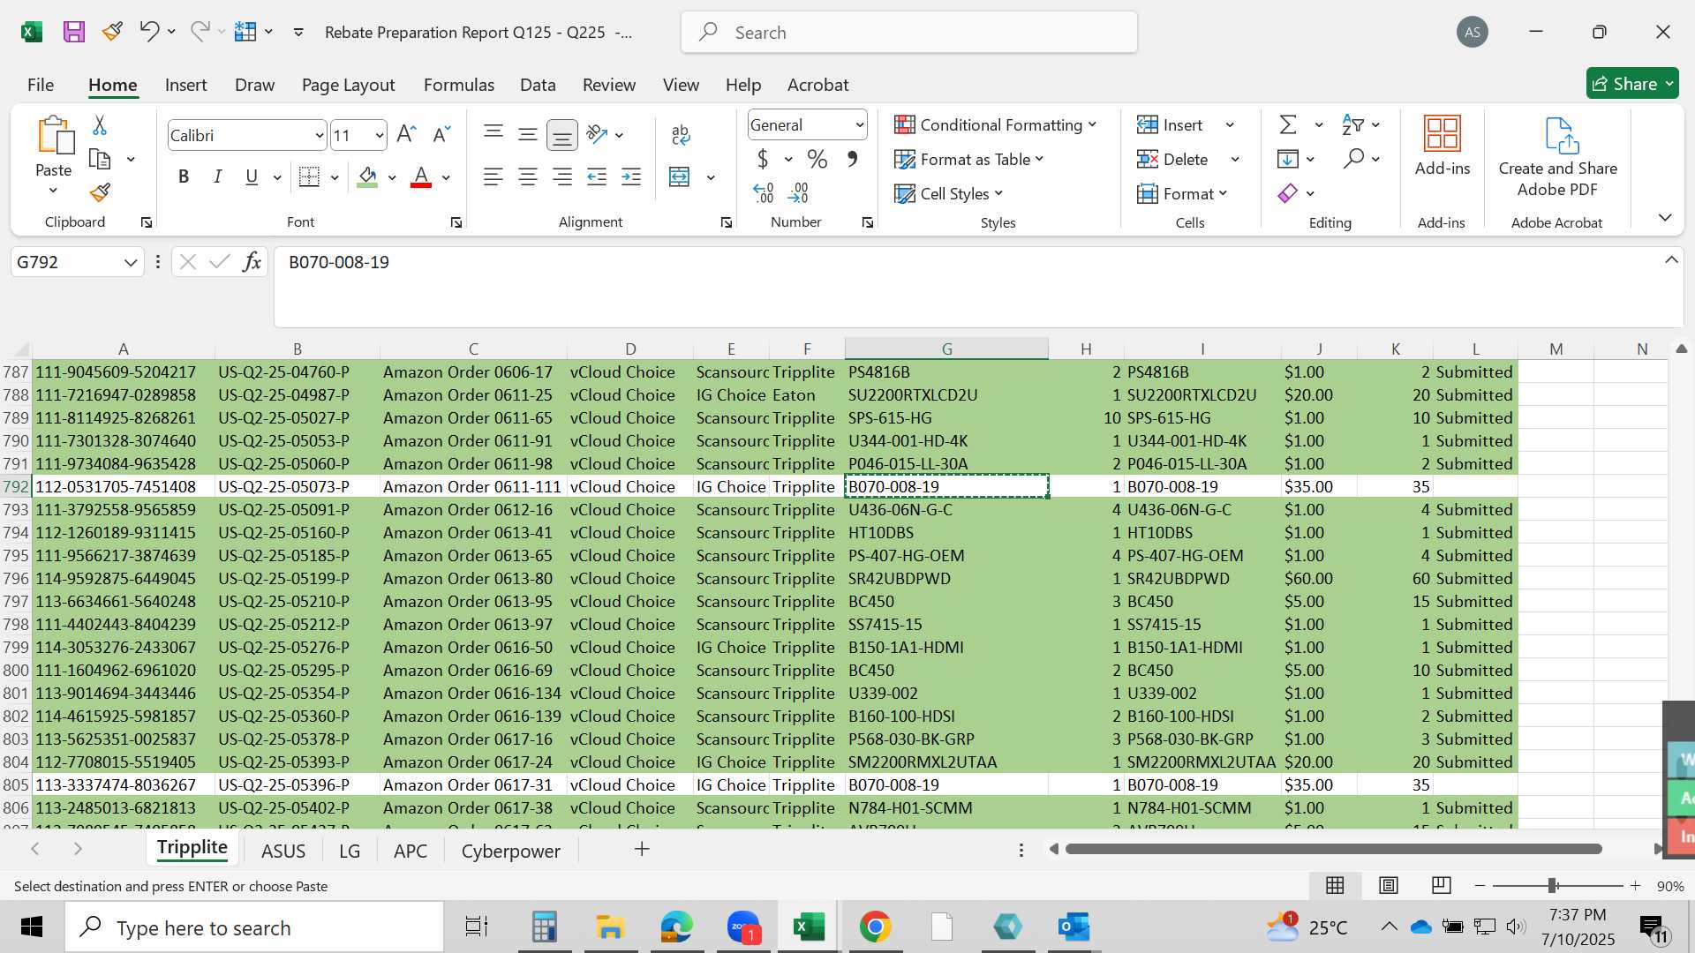Click Increase Decimal icon

pos(764,192)
